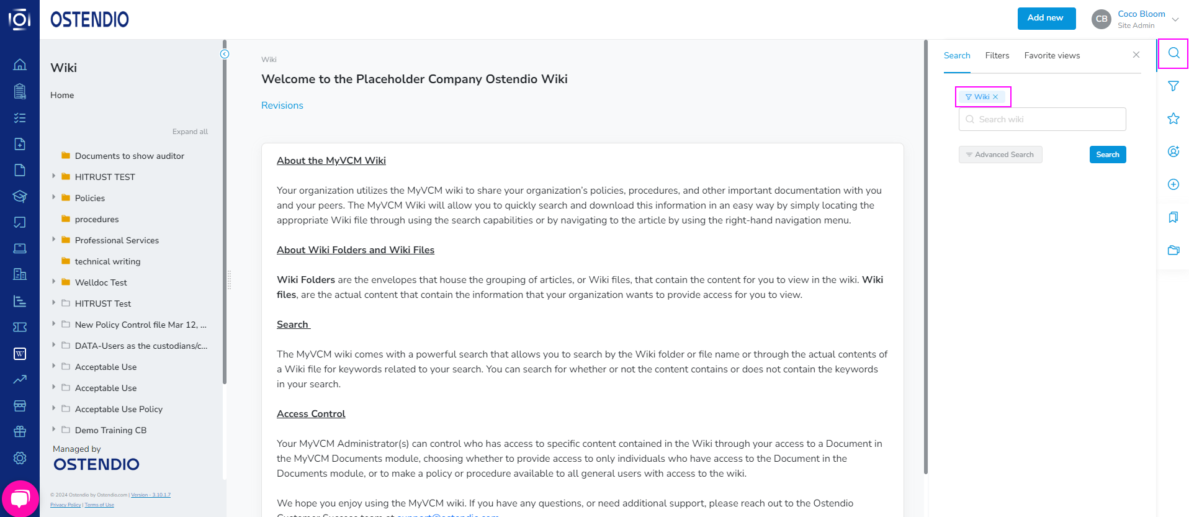Click the magnifier search icon on right rail
This screenshot has height=517, width=1189.
coord(1173,53)
